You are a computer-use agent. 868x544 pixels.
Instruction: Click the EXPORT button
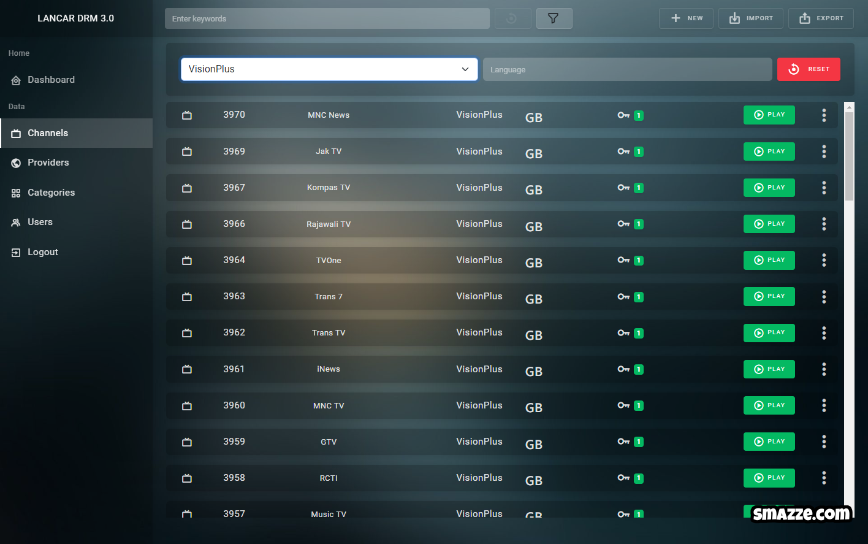[x=821, y=18]
